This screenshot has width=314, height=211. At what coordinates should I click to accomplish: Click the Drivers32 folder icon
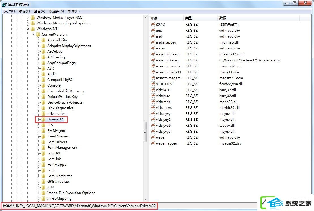pyautogui.click(x=43, y=119)
